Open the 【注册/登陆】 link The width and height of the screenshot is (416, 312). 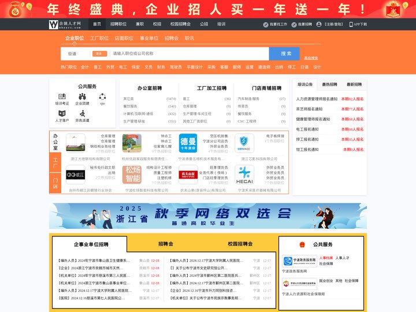333,24
